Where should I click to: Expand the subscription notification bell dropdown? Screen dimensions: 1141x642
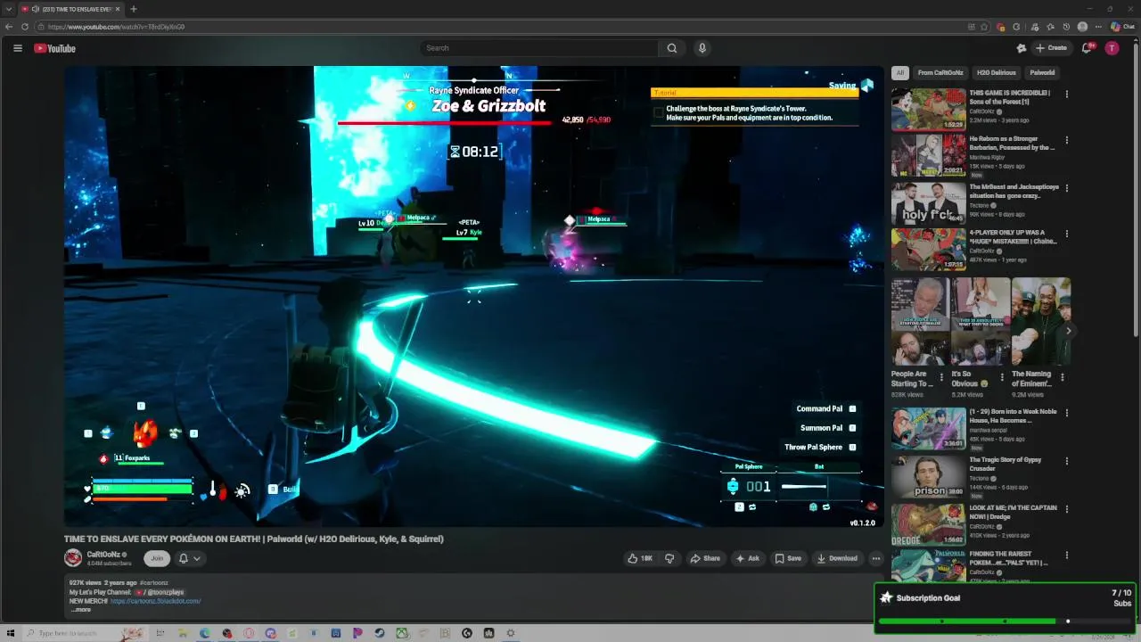[189, 558]
